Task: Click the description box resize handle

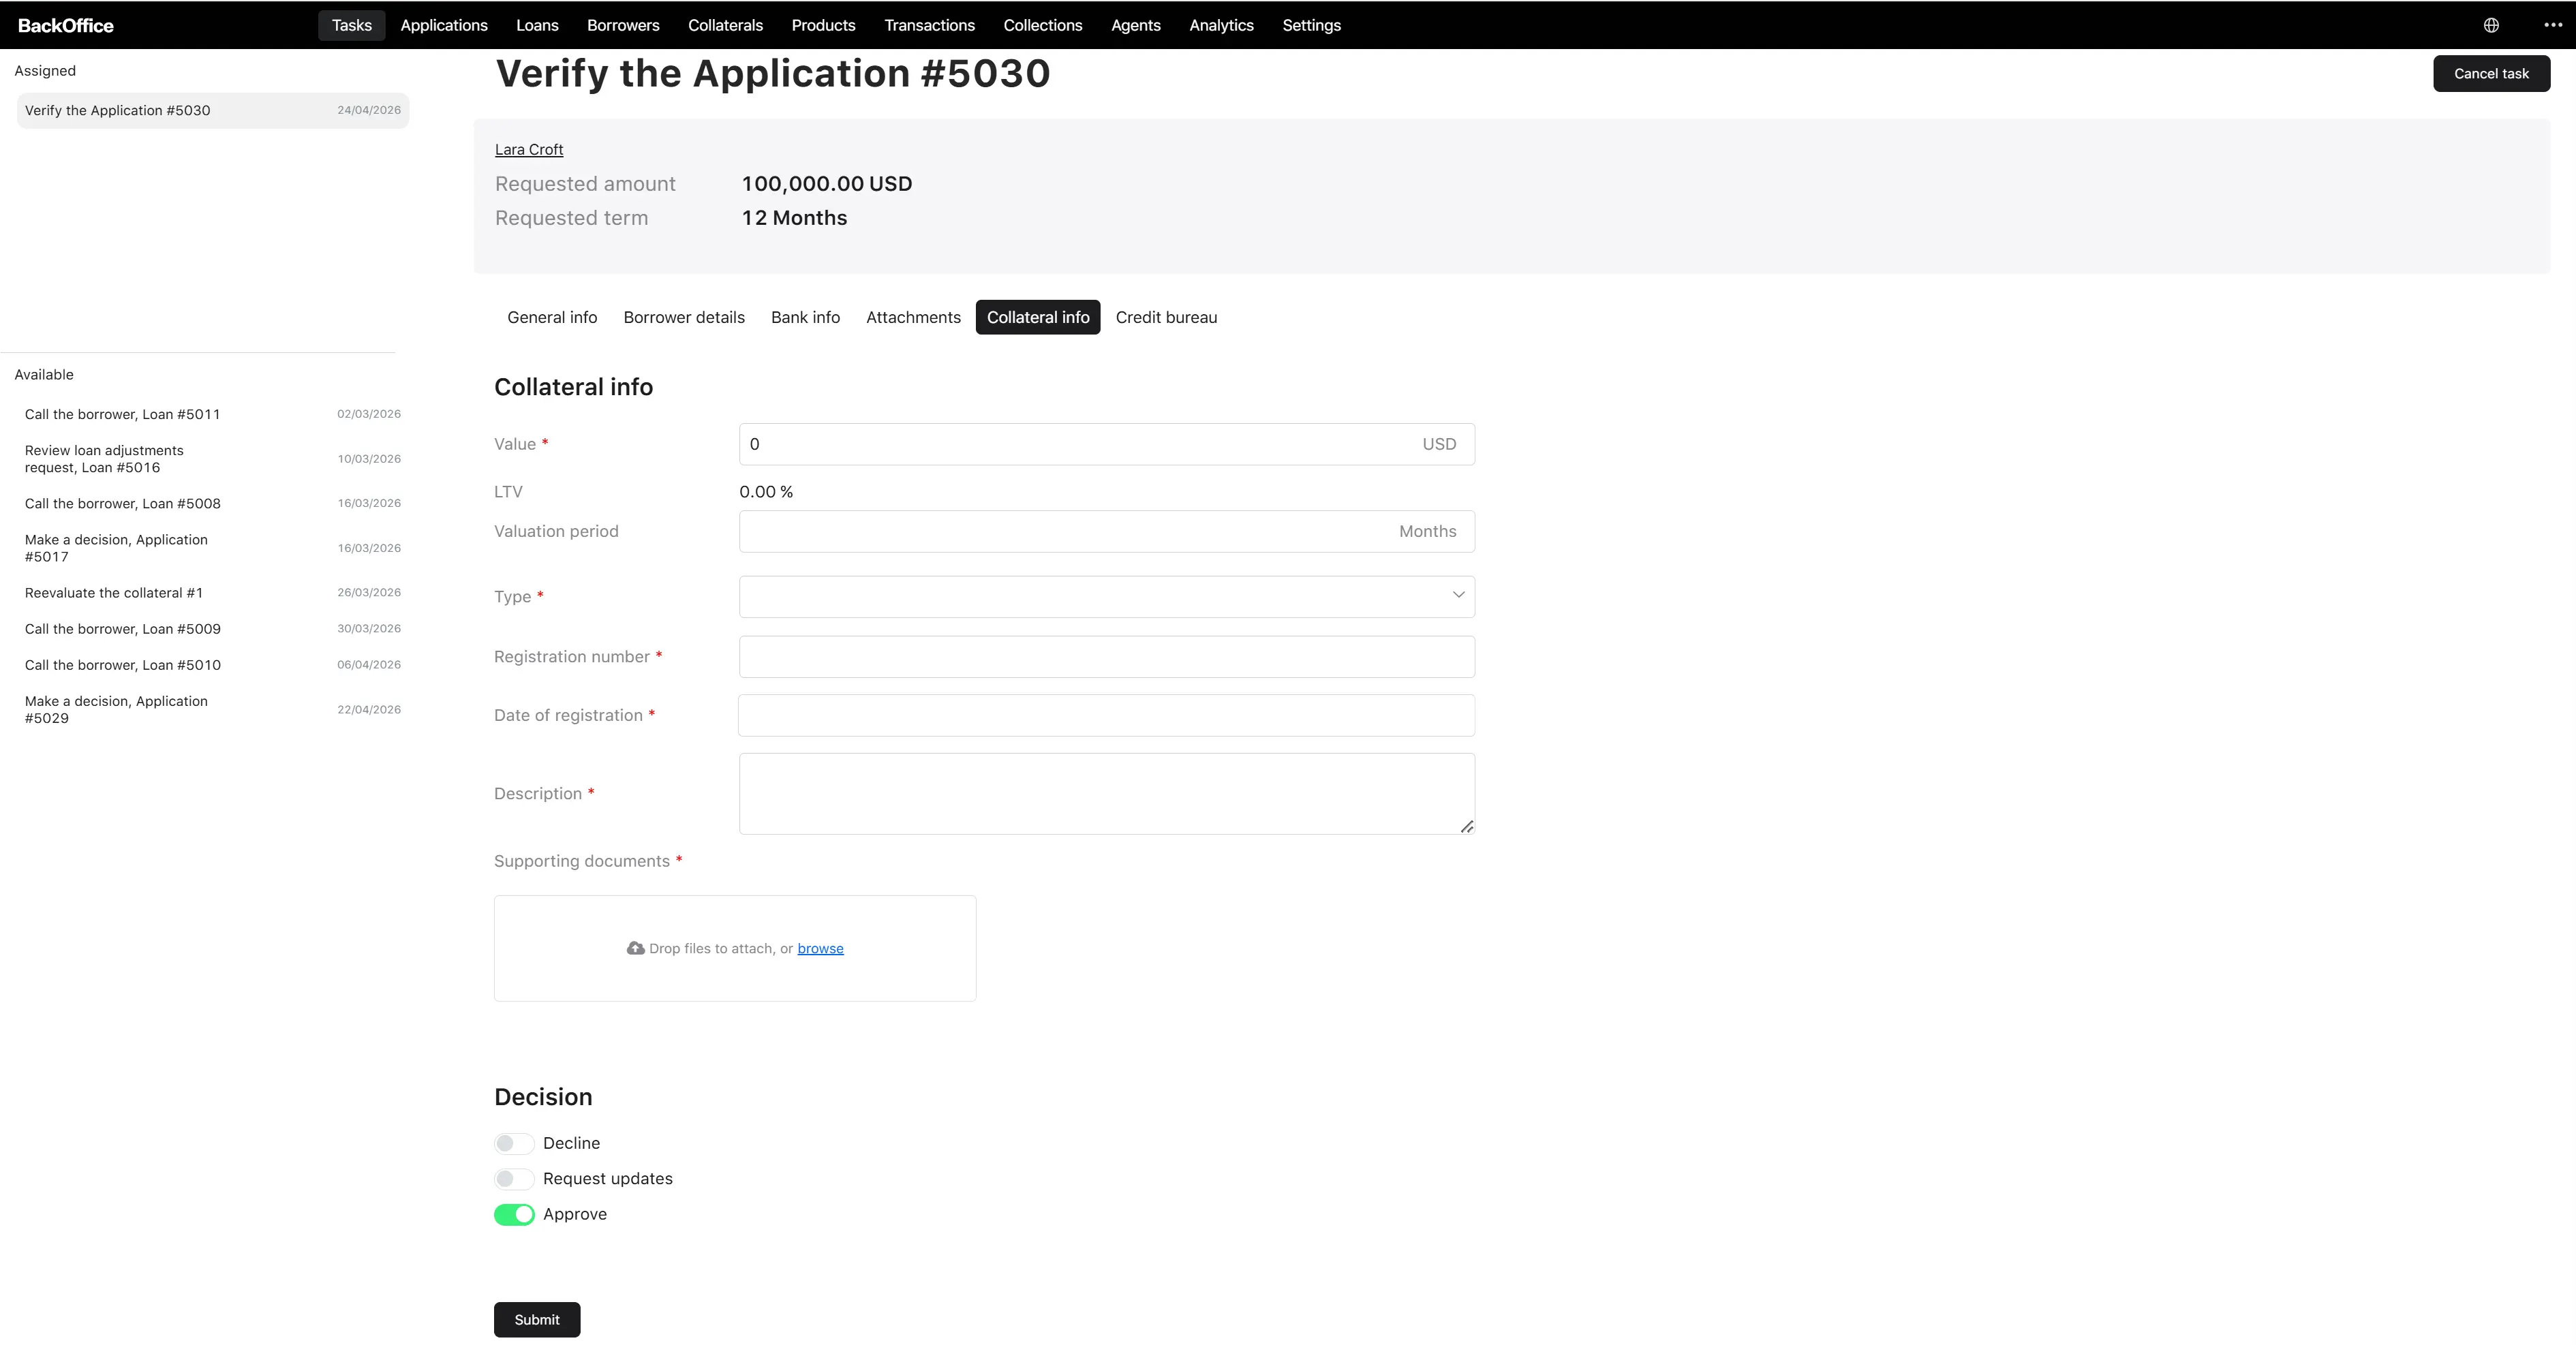Action: click(1466, 826)
